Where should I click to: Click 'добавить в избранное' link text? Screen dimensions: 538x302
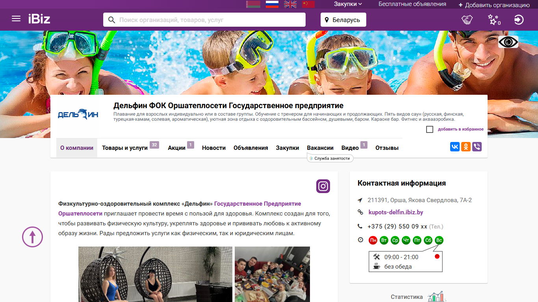pos(461,129)
